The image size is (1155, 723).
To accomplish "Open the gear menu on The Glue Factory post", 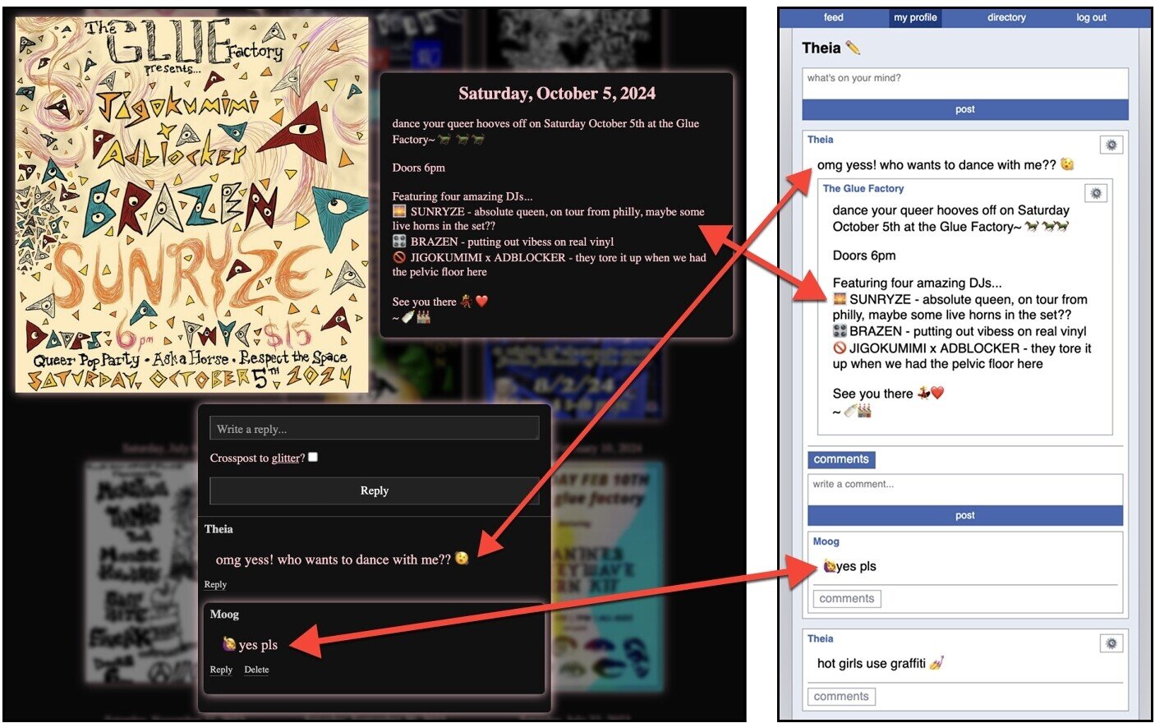I will tap(1094, 192).
